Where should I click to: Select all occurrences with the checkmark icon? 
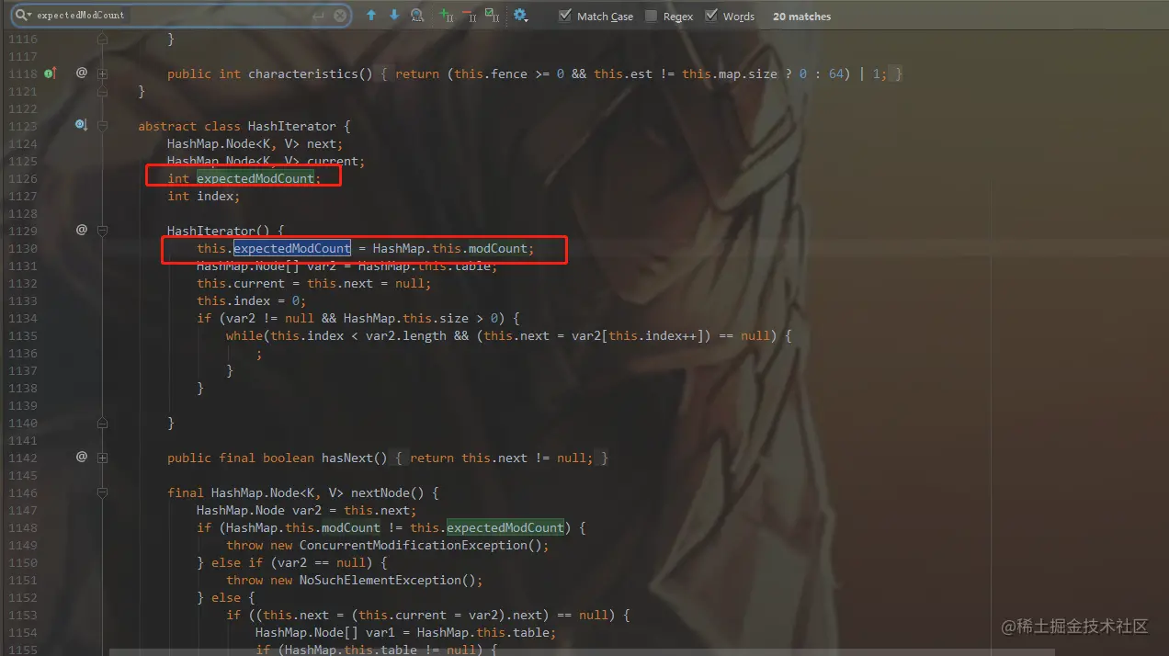pyautogui.click(x=492, y=16)
